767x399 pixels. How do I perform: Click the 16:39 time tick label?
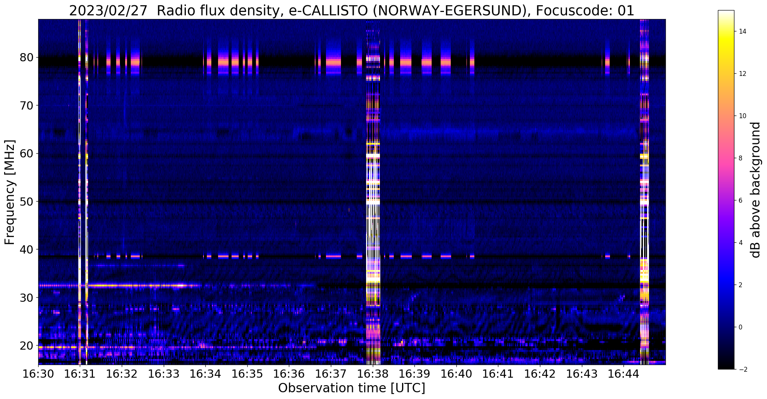pyautogui.click(x=414, y=374)
